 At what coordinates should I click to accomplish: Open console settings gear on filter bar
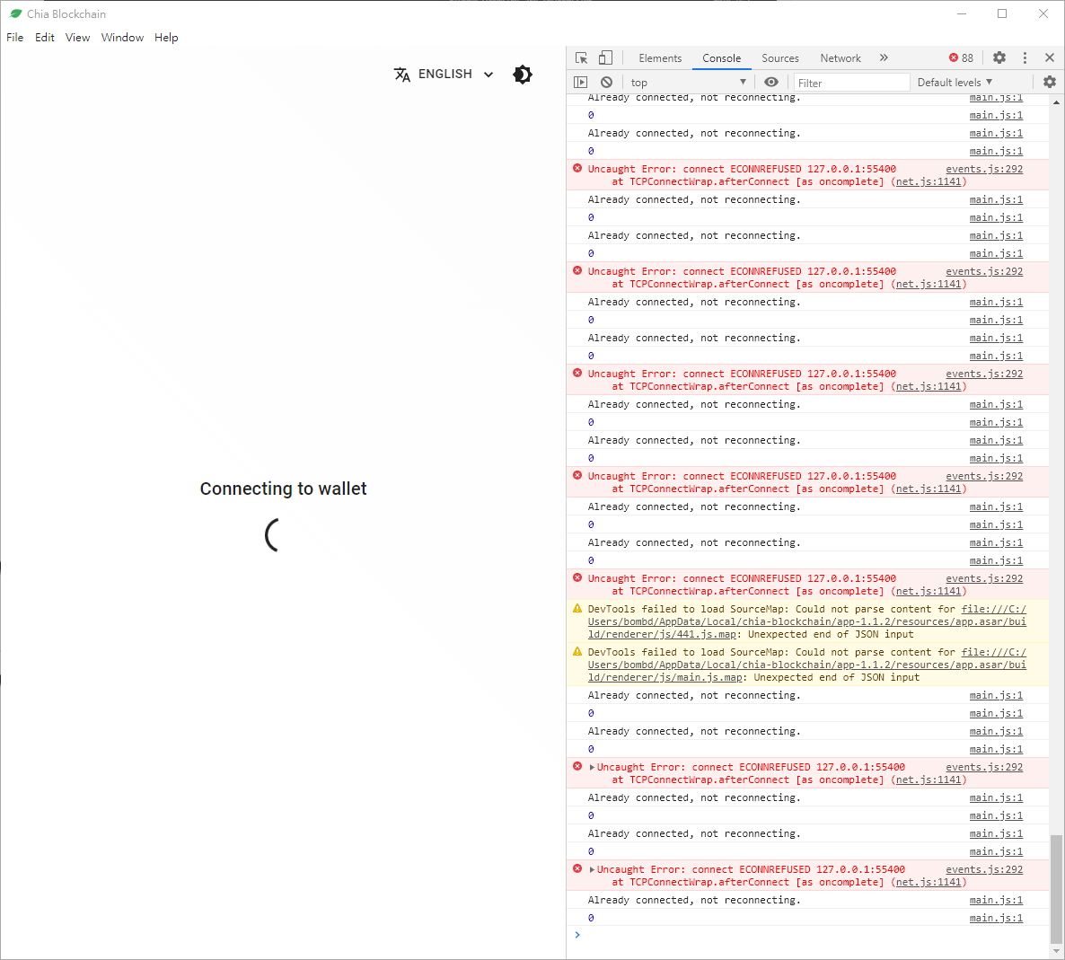[x=1049, y=82]
